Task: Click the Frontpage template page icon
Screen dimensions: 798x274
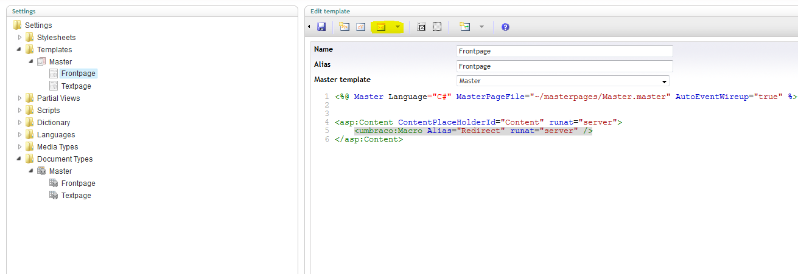Action: click(x=54, y=74)
